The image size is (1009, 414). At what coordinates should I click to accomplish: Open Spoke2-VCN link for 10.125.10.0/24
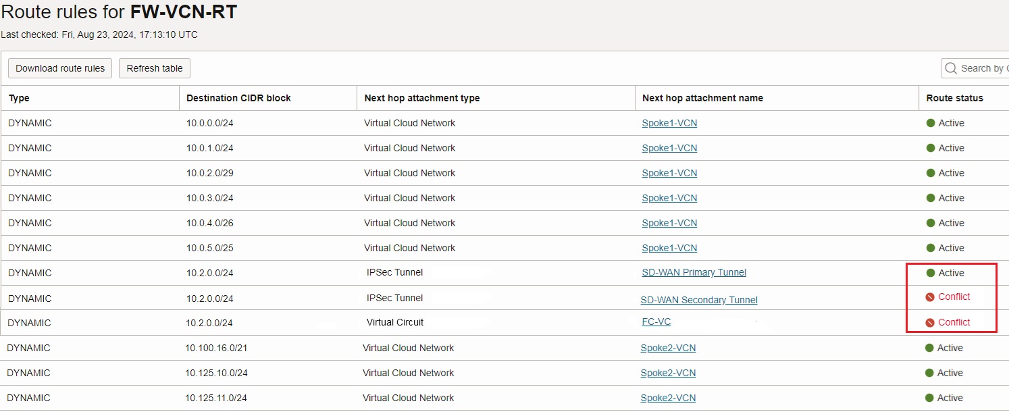coord(668,373)
